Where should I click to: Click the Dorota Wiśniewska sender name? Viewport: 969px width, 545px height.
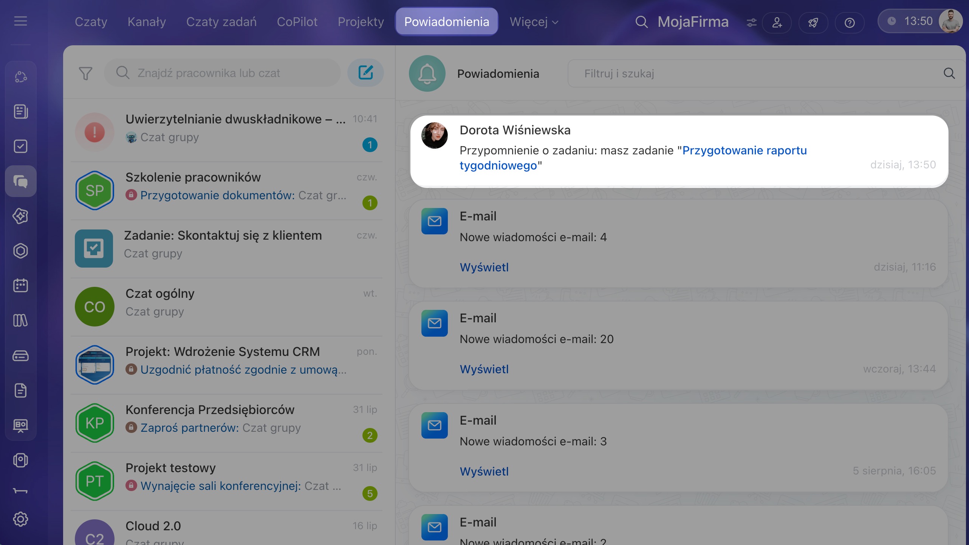pyautogui.click(x=515, y=130)
